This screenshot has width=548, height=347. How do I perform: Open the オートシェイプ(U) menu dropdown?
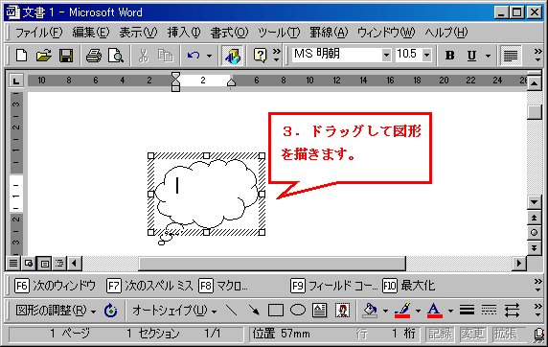pyautogui.click(x=174, y=310)
